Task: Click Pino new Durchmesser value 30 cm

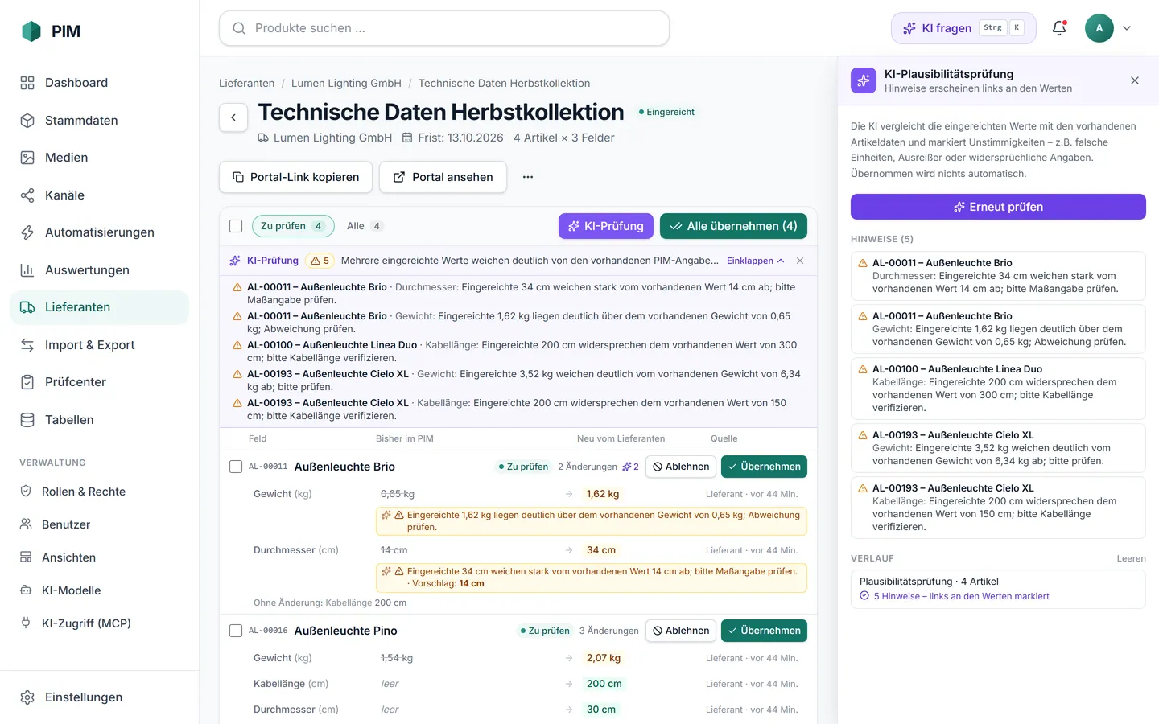Action: coord(601,710)
